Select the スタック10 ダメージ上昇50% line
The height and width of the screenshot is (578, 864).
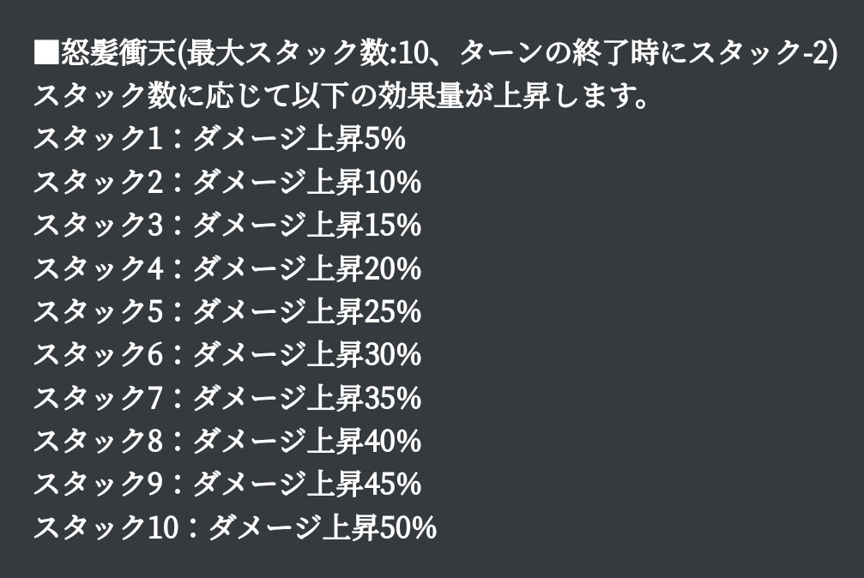[235, 528]
